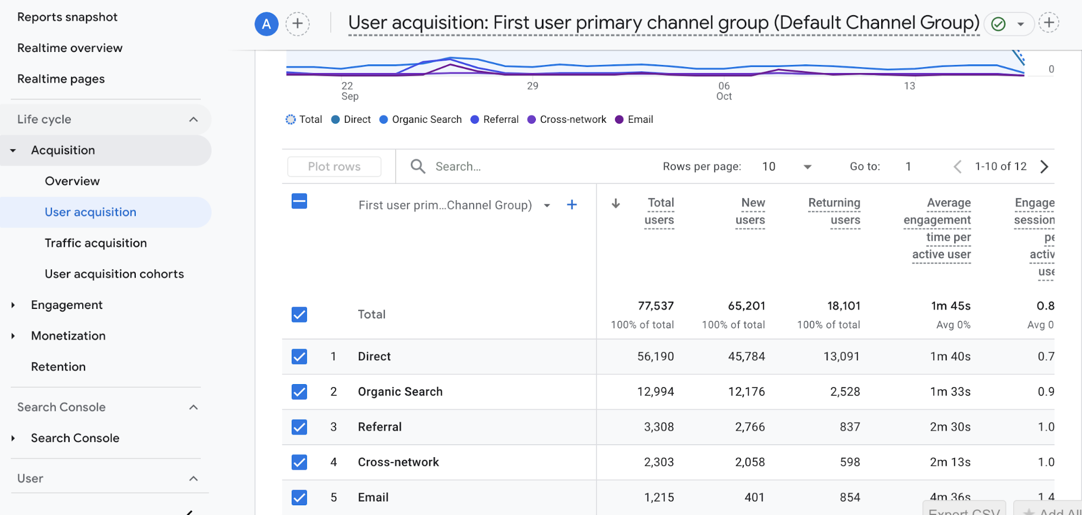Open Realtime overview
1082x515 pixels.
click(70, 48)
